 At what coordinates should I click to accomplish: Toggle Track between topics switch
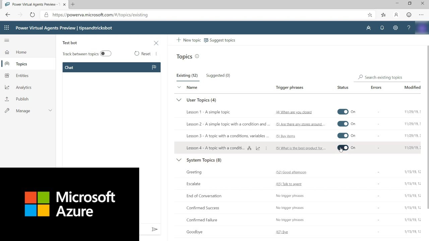click(x=106, y=54)
